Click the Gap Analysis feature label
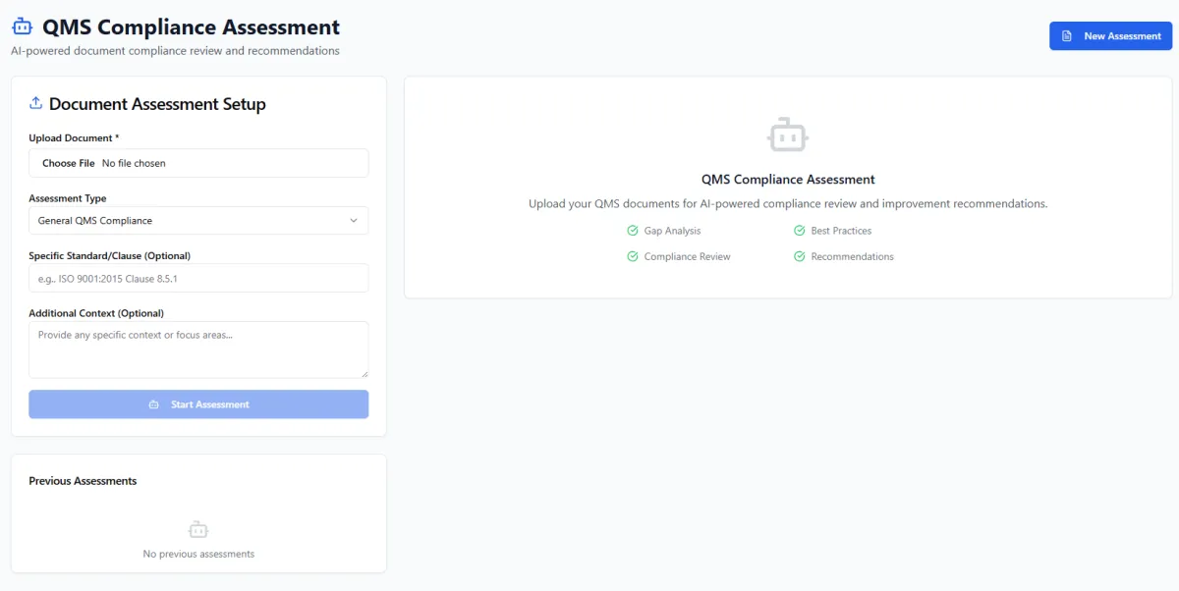1179x591 pixels. point(673,231)
